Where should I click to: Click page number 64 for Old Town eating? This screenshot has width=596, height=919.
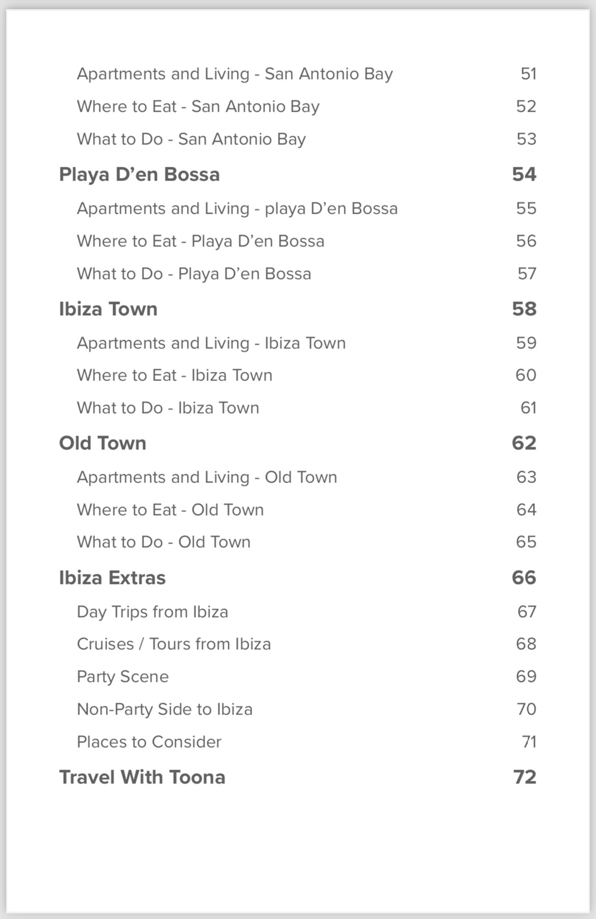[x=526, y=510]
